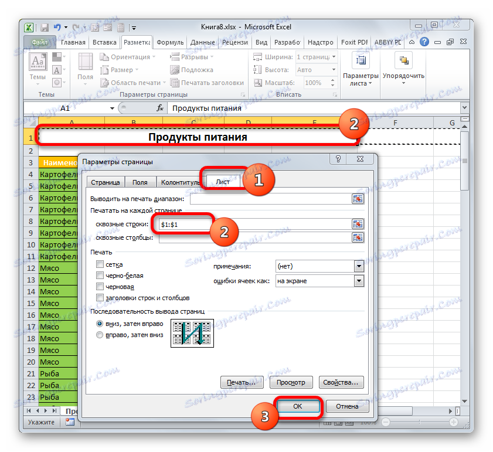Click range selector icon for print range field
The image size is (493, 452).
tap(358, 199)
